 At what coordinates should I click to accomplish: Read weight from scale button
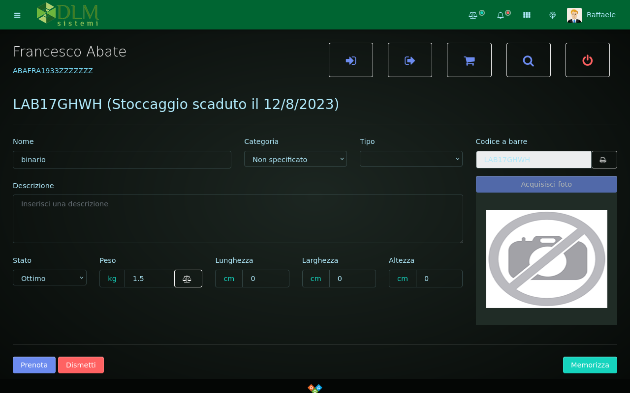pyautogui.click(x=188, y=279)
